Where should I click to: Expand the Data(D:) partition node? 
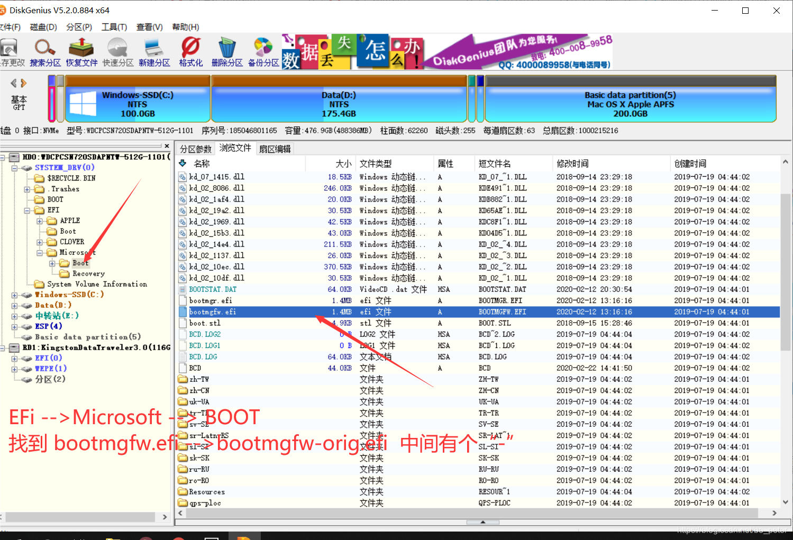point(14,305)
